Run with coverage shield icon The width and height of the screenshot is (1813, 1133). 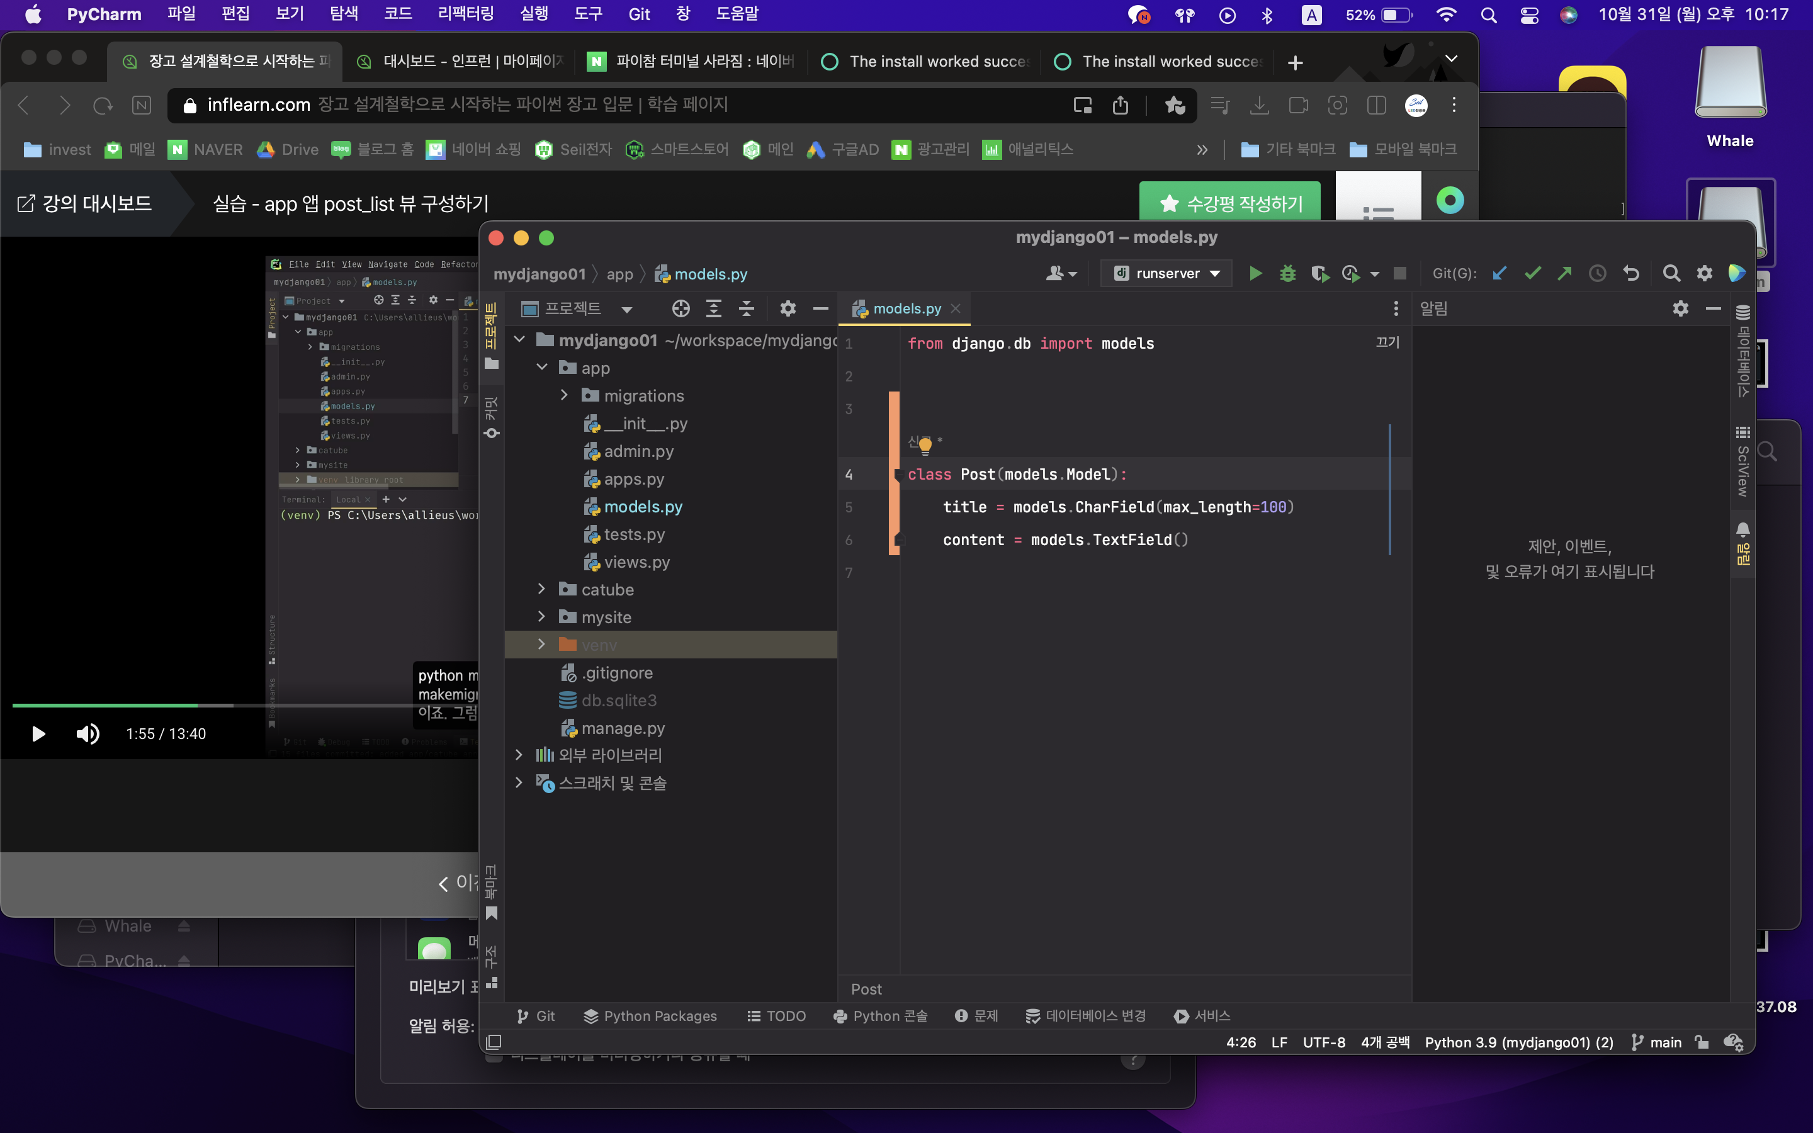pyautogui.click(x=1319, y=274)
